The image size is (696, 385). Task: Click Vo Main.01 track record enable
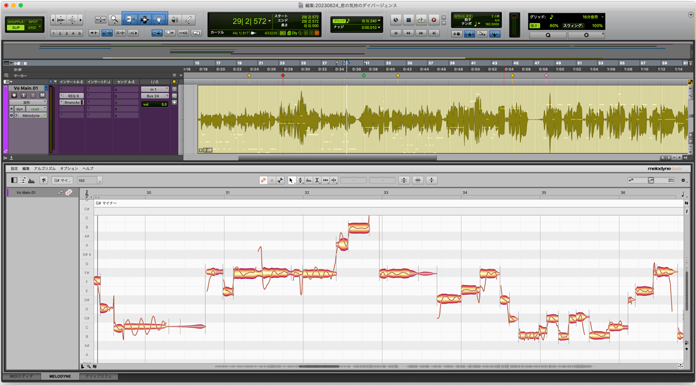(14, 95)
